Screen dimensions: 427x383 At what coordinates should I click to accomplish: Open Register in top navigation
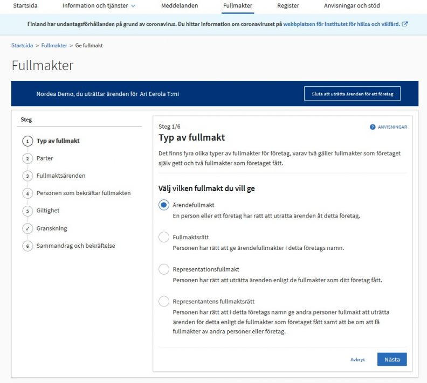pyautogui.click(x=288, y=5)
